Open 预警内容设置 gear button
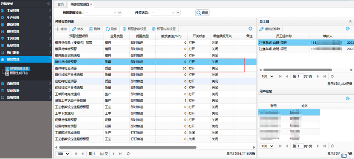Image resolution: width=354 pixels, height=159 pixels. click(x=154, y=29)
